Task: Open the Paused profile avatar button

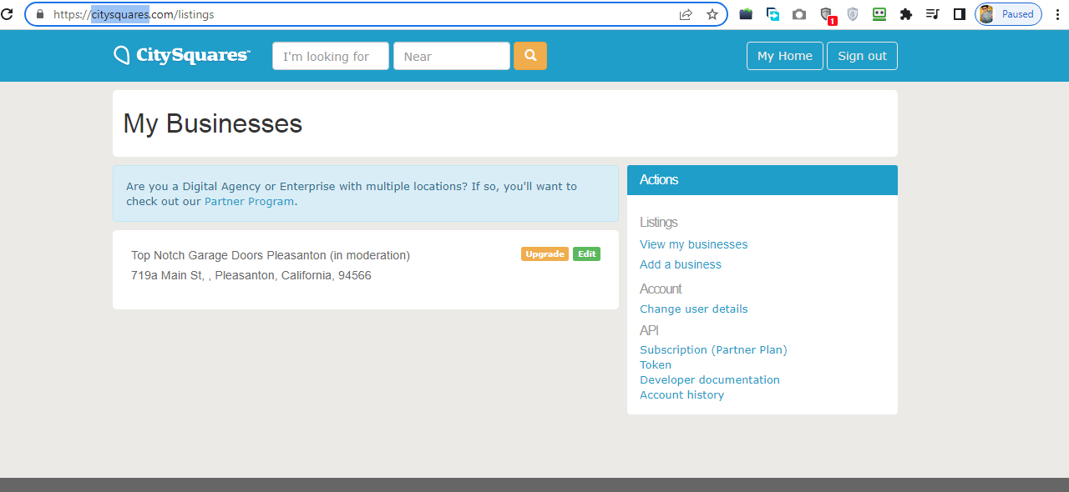Action: pos(1008,14)
